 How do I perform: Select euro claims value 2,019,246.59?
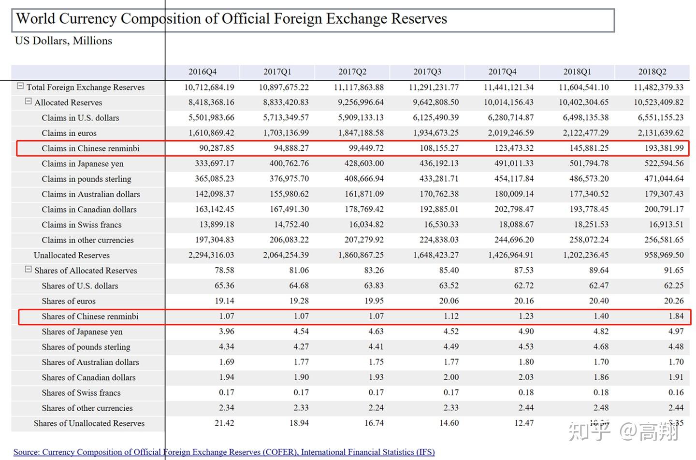511,133
